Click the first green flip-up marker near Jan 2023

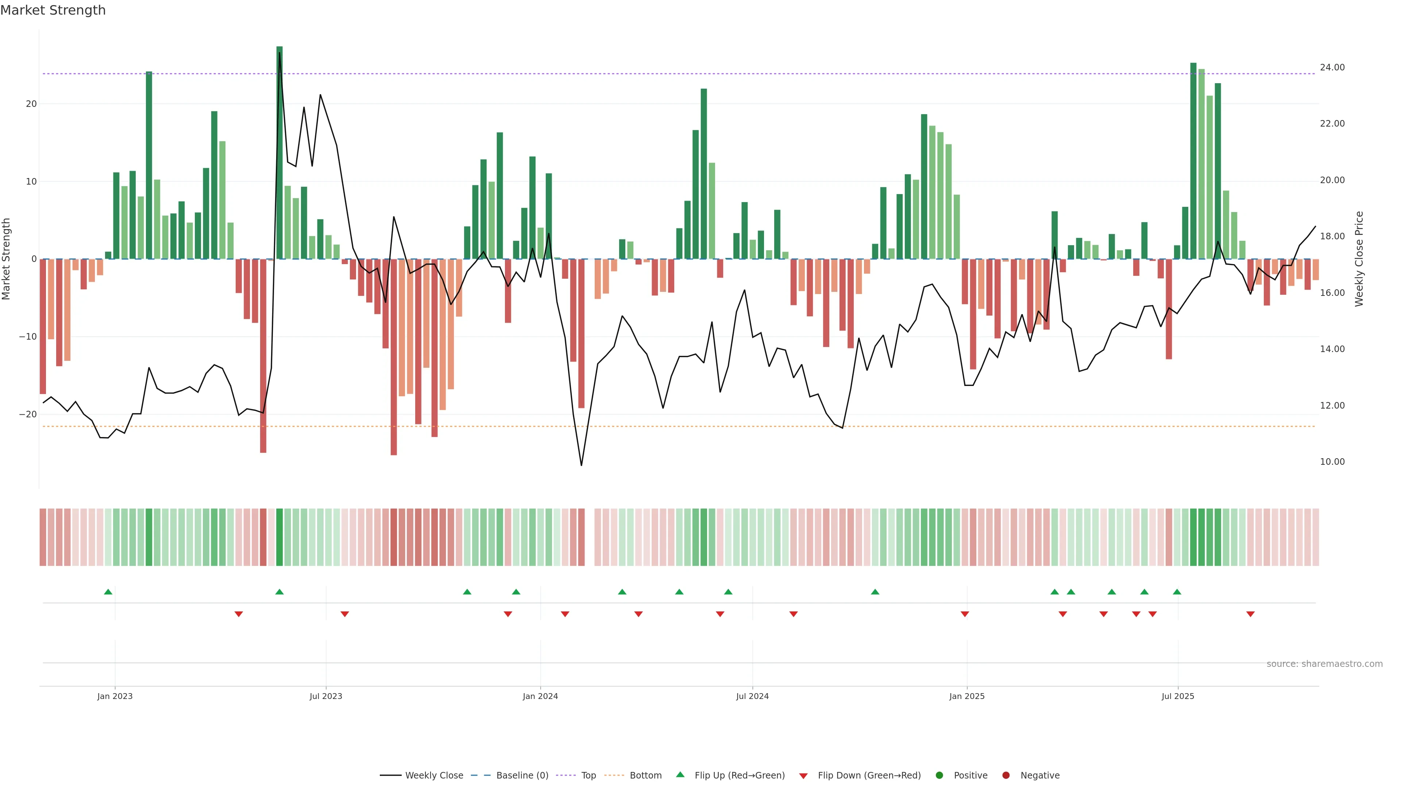tap(108, 592)
